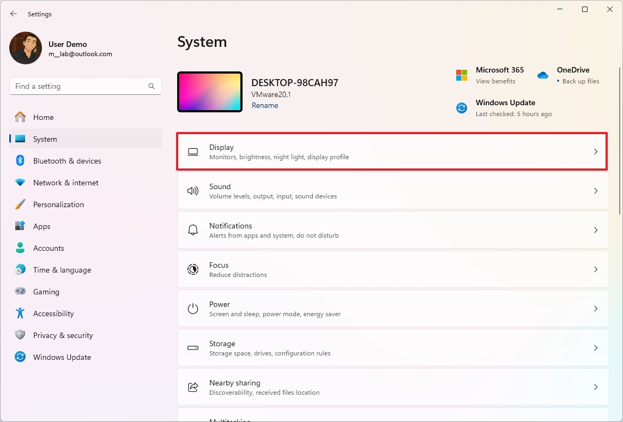Click the Power icon

point(192,309)
